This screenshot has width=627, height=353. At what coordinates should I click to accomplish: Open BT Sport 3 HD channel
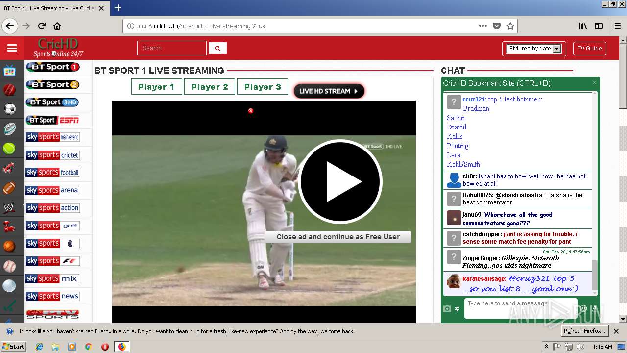pos(52,102)
